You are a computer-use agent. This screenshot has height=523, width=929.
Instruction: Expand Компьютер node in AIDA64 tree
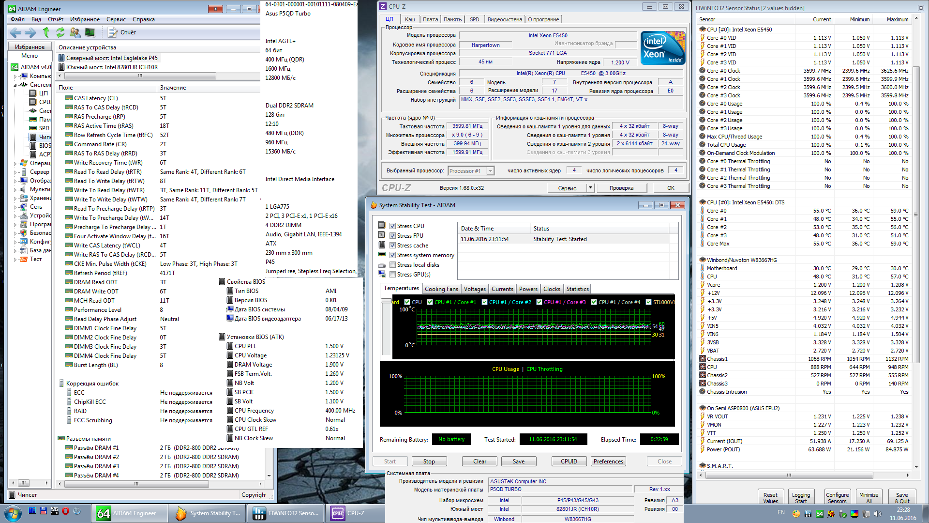coord(15,76)
